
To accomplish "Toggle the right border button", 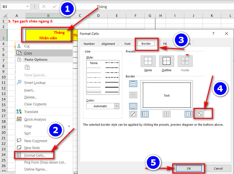I will click(x=188, y=114).
